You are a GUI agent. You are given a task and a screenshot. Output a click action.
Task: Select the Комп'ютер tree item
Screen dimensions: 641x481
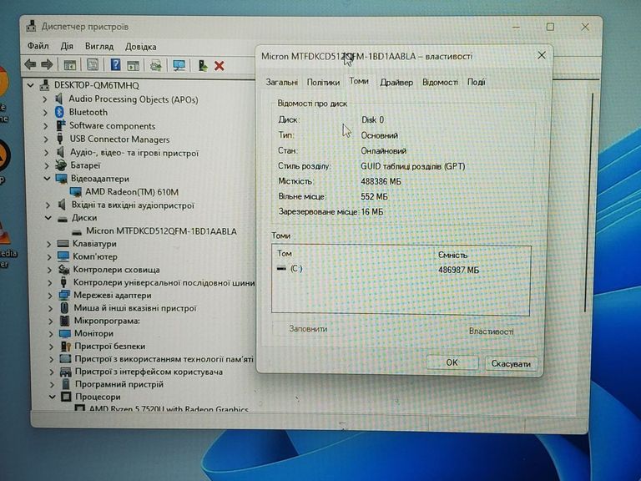point(95,257)
